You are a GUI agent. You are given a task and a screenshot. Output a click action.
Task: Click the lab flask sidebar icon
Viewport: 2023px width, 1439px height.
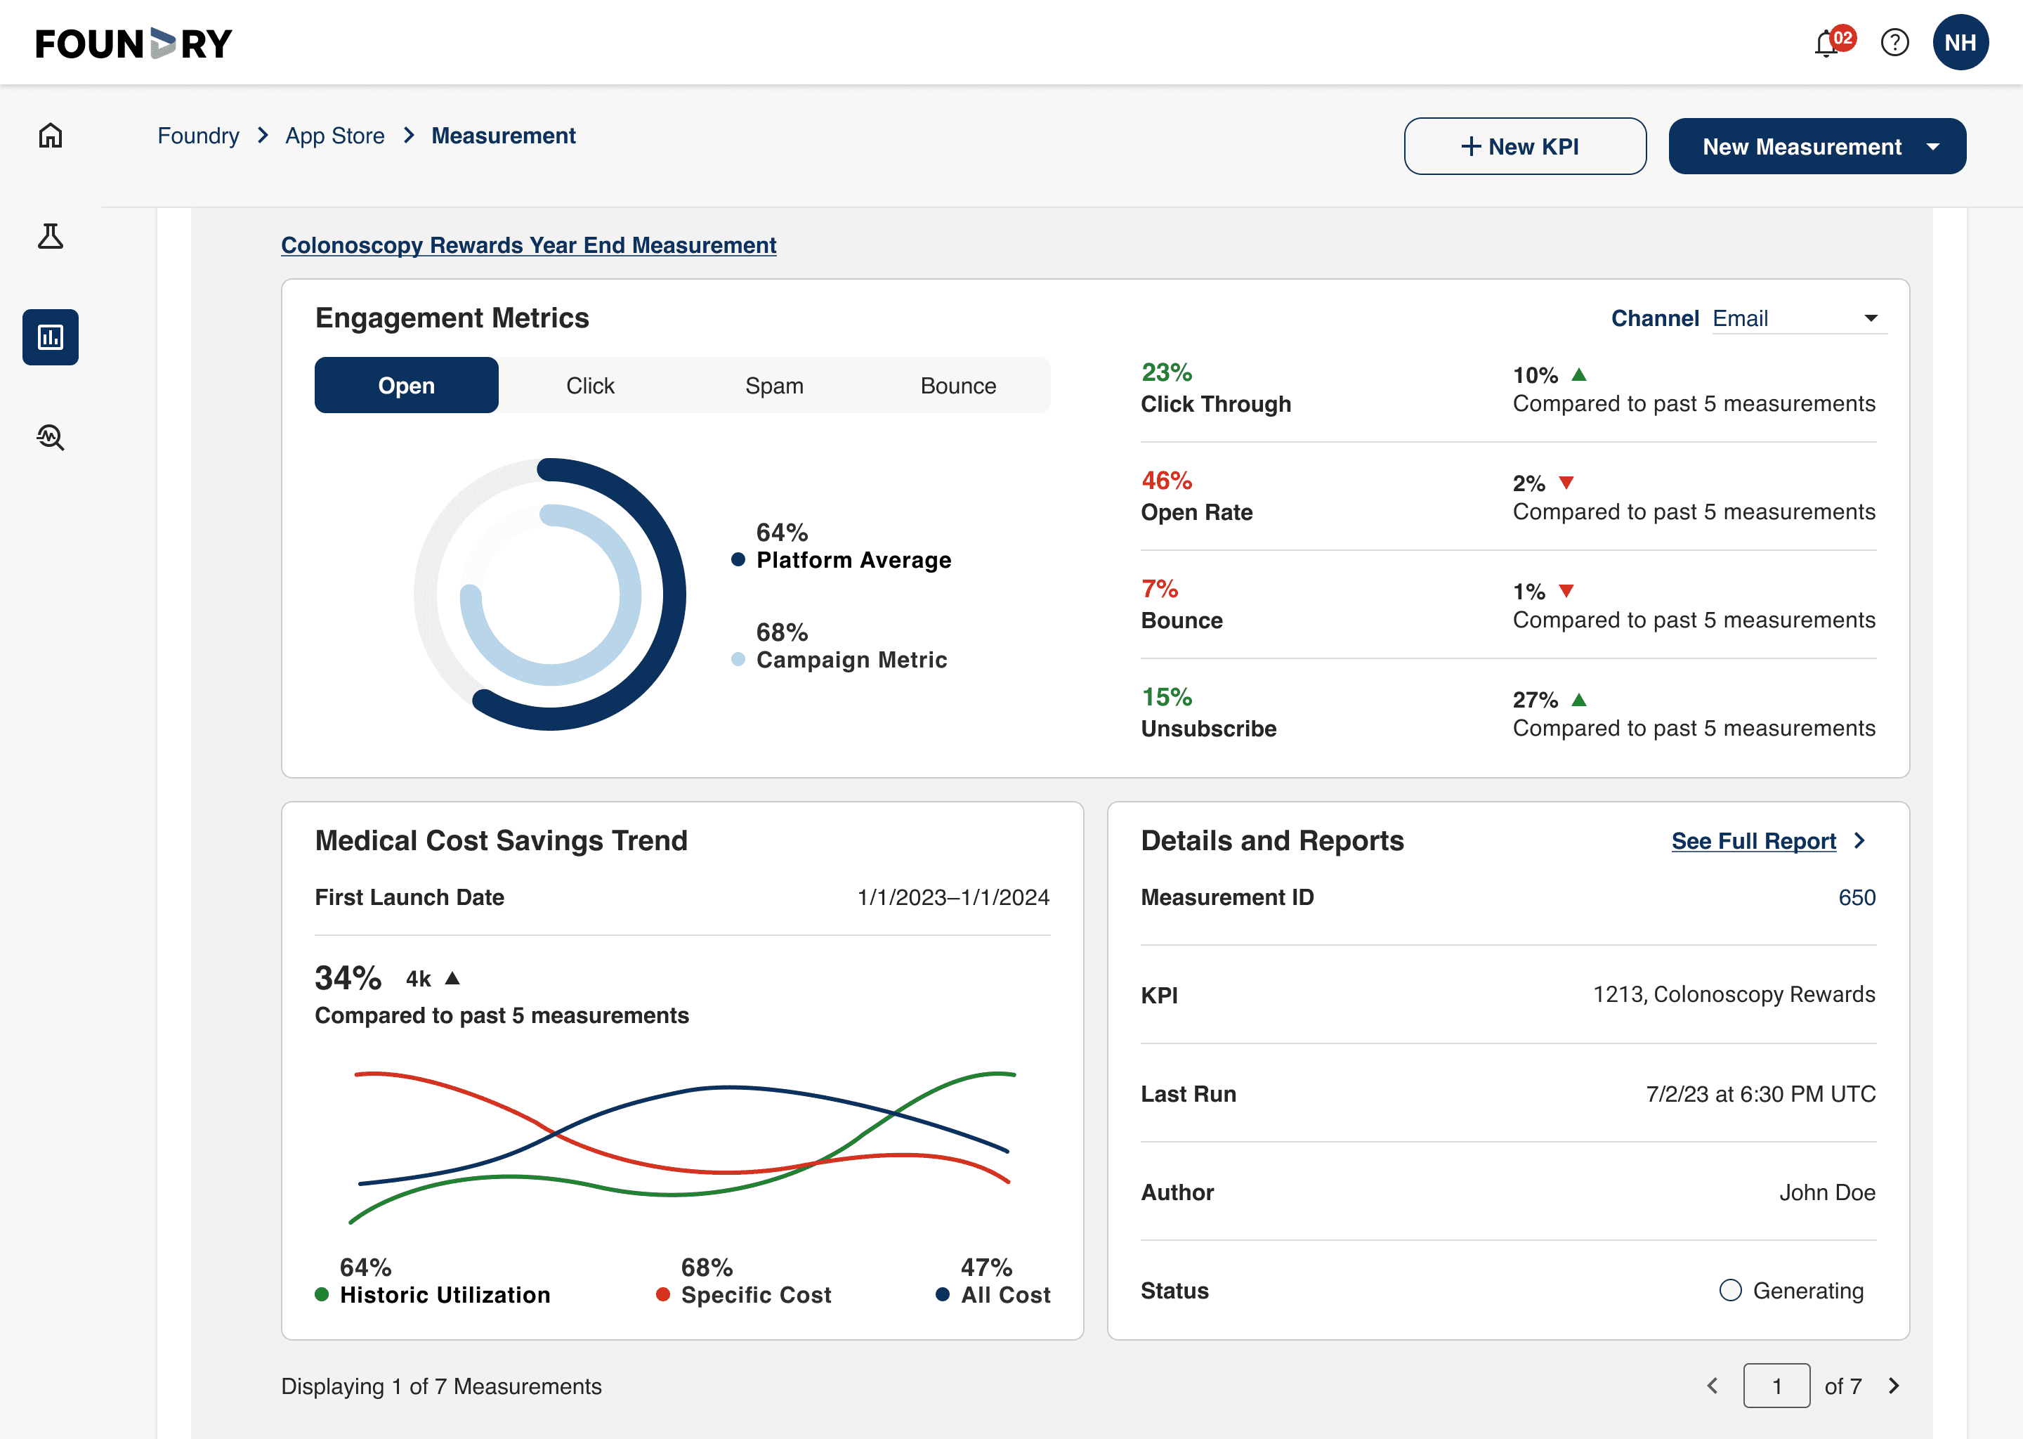[51, 237]
